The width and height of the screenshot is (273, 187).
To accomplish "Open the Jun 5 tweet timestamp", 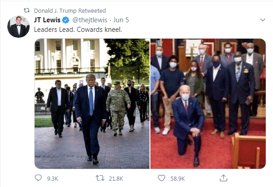I will 121,20.
